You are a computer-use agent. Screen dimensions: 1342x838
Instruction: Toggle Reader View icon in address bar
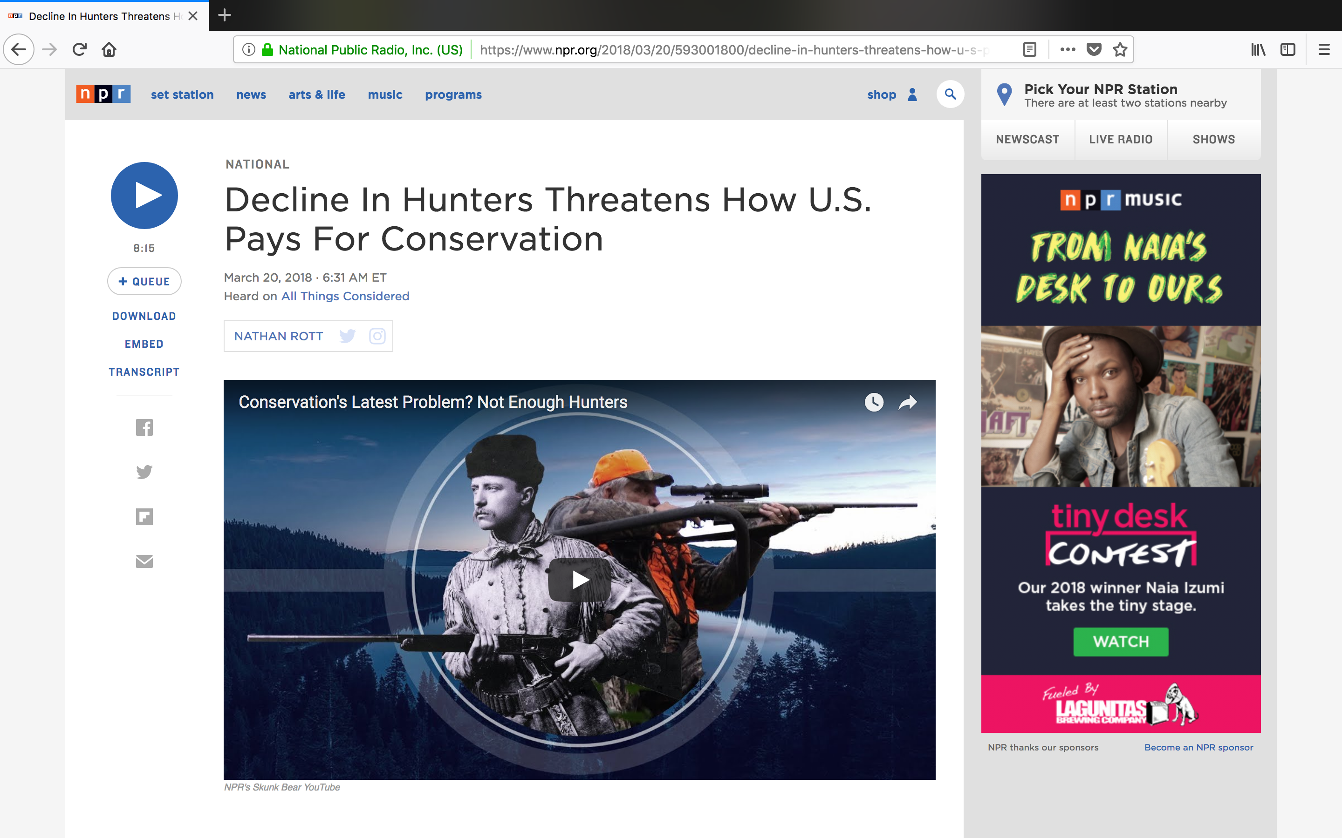1029,50
